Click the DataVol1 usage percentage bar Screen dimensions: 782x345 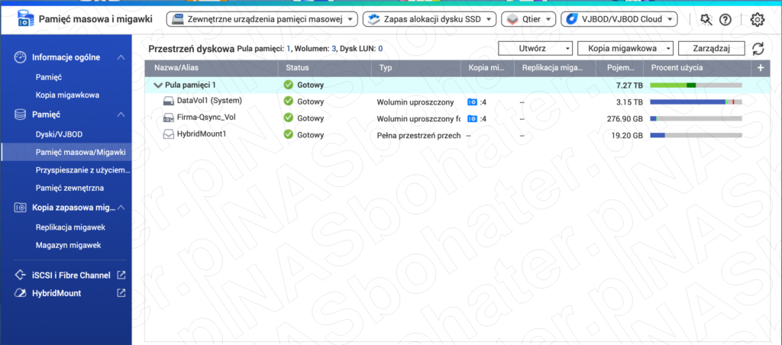695,102
